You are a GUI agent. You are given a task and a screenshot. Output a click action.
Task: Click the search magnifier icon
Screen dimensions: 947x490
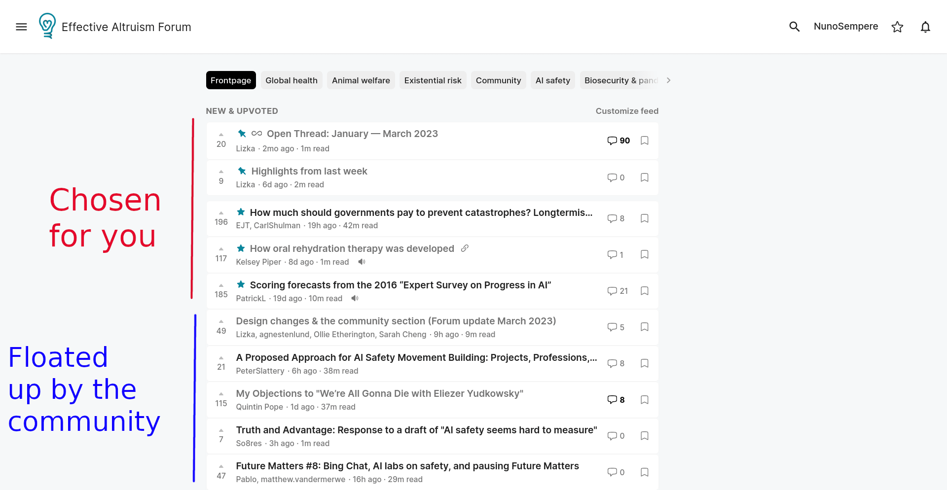(x=794, y=27)
